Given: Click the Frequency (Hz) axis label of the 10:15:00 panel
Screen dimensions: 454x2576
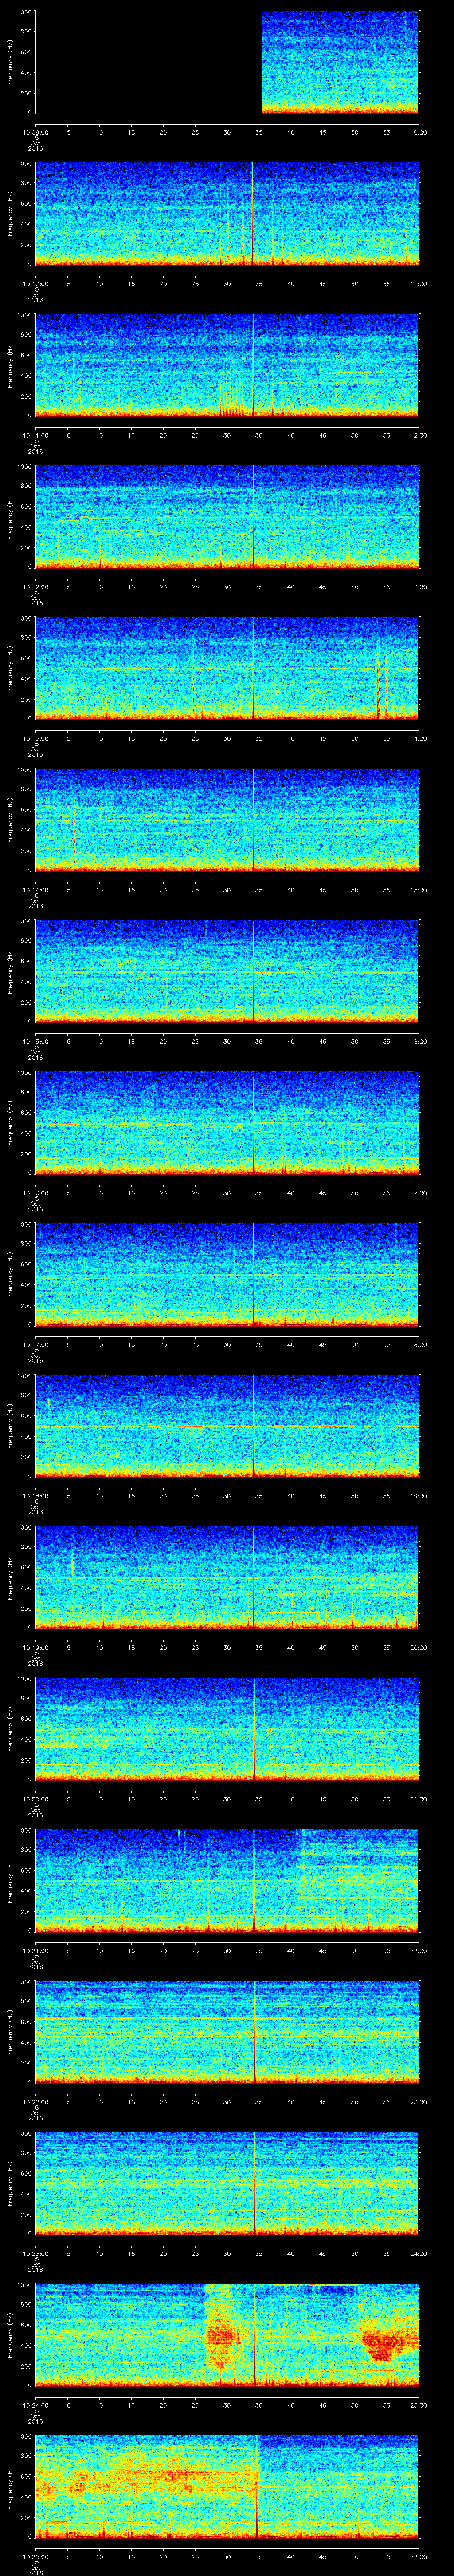Looking at the screenshot, I should pos(10,971).
